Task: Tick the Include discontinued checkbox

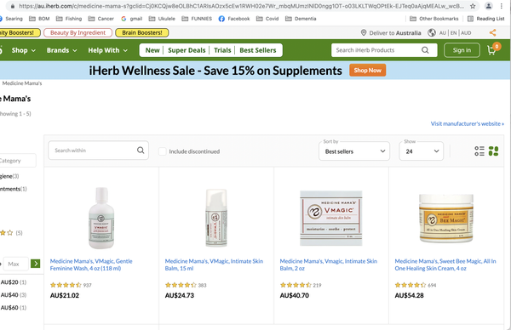Action: click(163, 151)
